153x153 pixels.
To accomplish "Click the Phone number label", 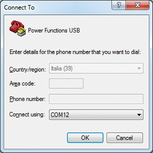I will (27, 99).
